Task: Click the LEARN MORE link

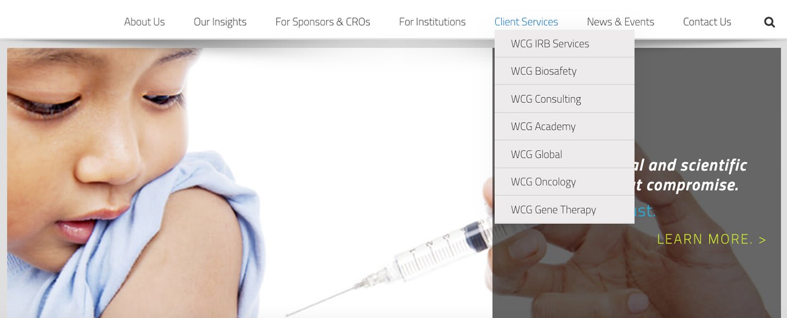Action: click(711, 239)
